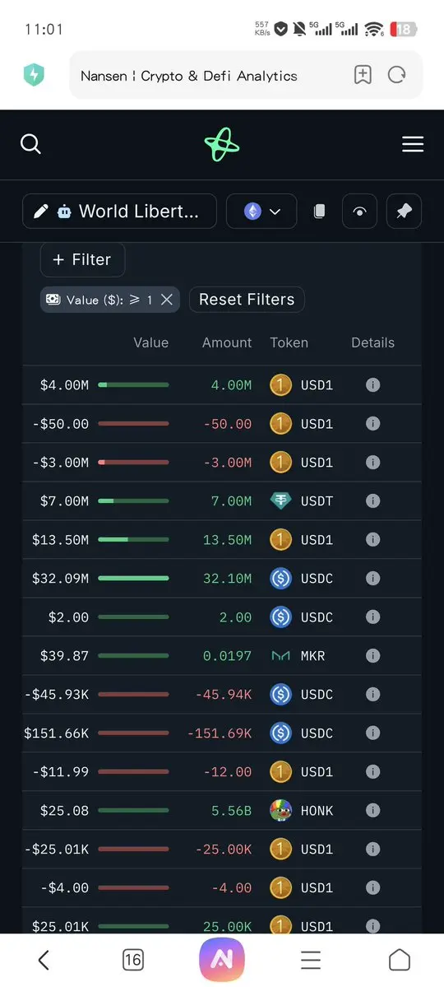
Task: Click the $7.00M value bar
Action: tap(133, 501)
